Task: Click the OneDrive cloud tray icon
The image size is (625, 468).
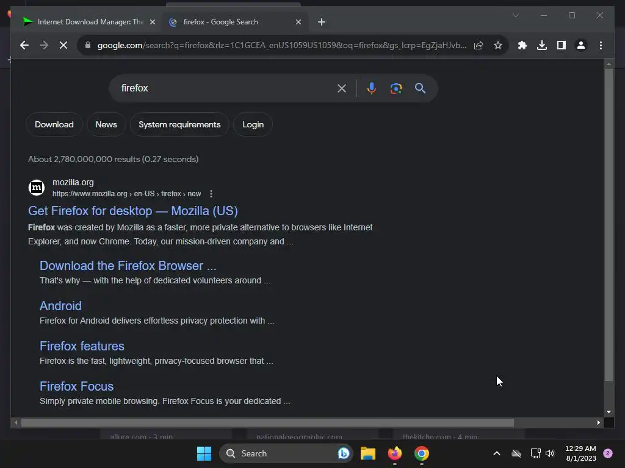Action: point(516,453)
